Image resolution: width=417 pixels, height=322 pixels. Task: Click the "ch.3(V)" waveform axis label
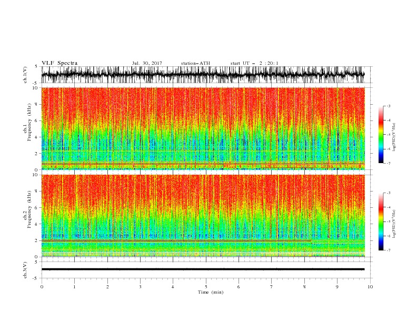[x=25, y=270]
